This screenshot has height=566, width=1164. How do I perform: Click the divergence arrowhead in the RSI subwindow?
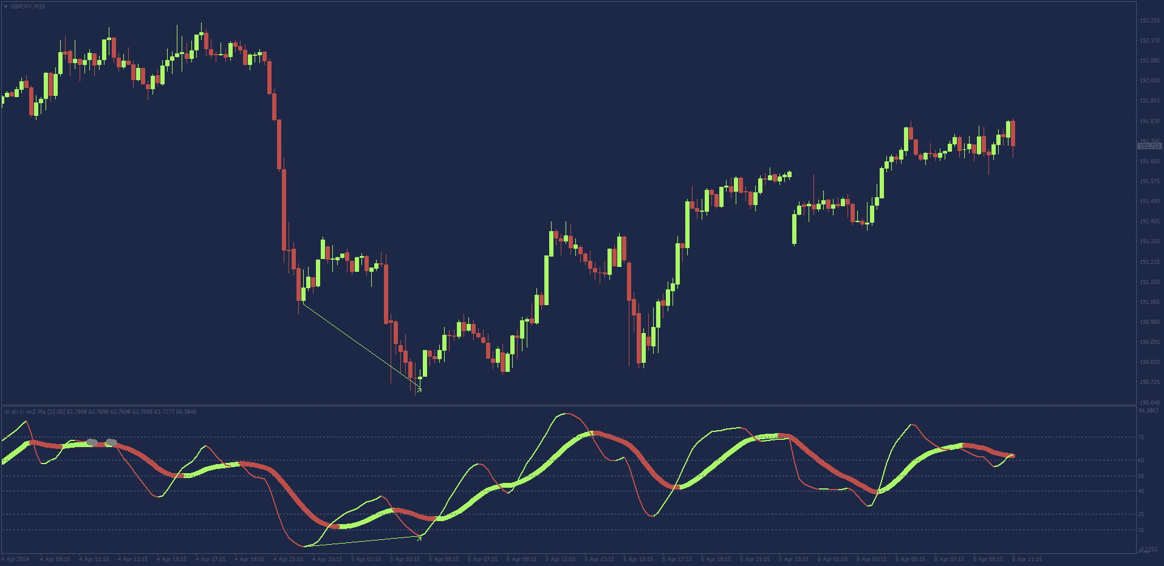(419, 537)
